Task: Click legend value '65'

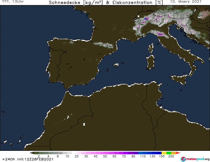Action: (114, 156)
